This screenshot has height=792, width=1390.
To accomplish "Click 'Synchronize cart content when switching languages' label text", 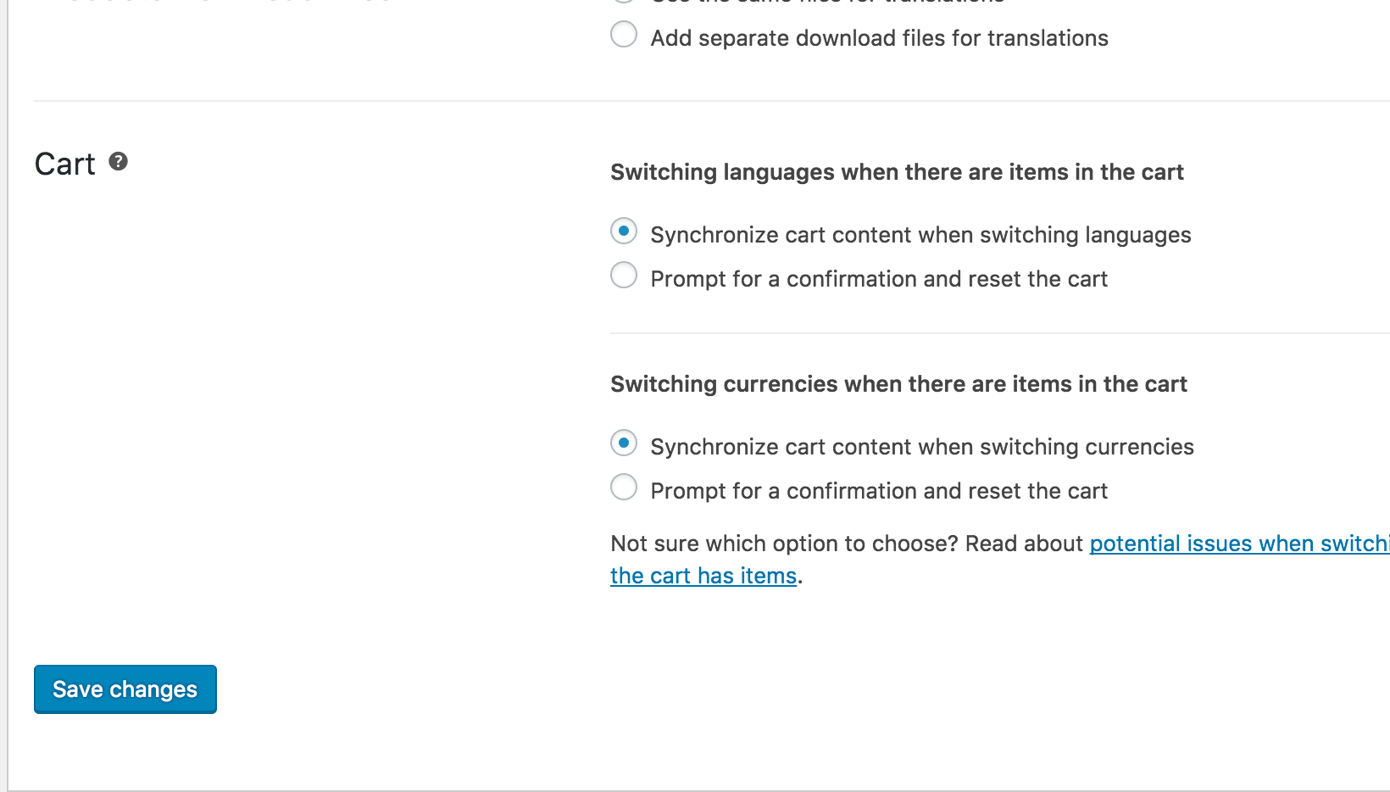I will click(x=920, y=235).
